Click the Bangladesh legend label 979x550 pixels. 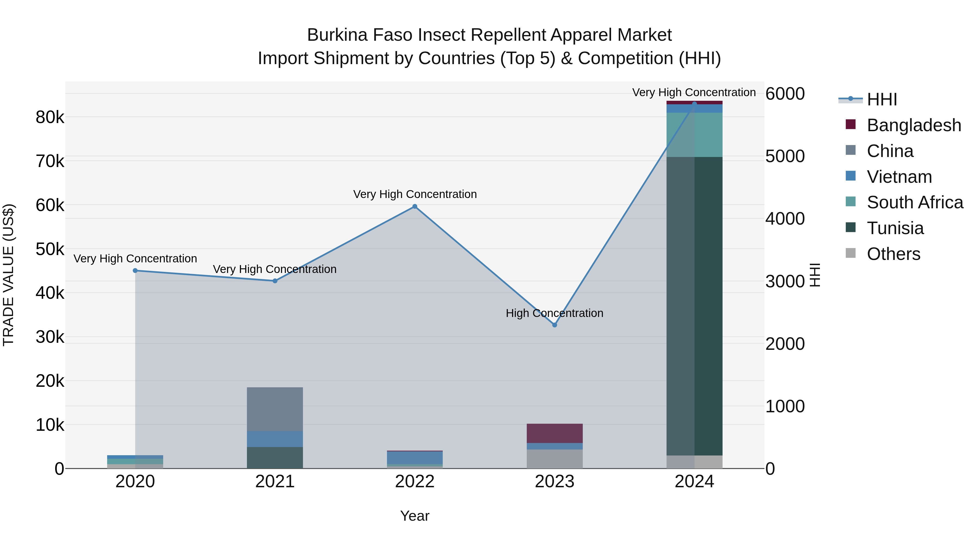(x=914, y=125)
